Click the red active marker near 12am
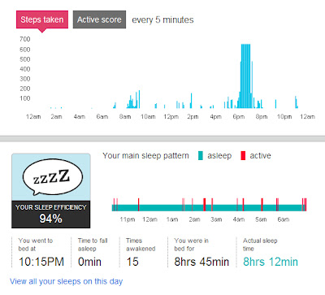 point(138,205)
